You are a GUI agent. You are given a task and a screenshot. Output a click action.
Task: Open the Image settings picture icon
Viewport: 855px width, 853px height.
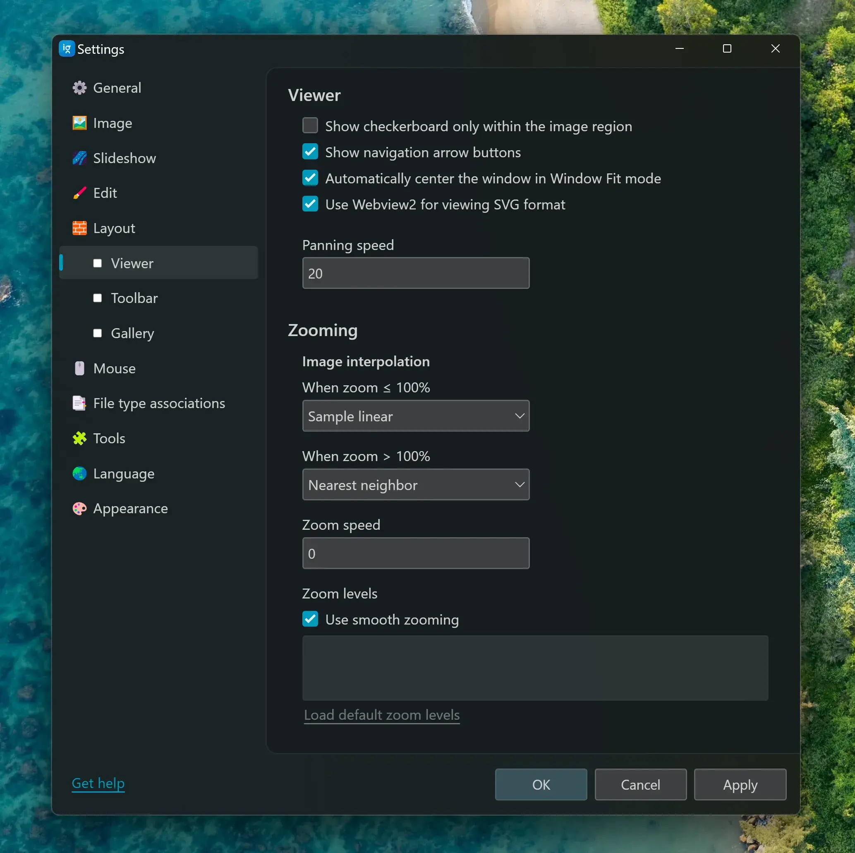(x=79, y=123)
